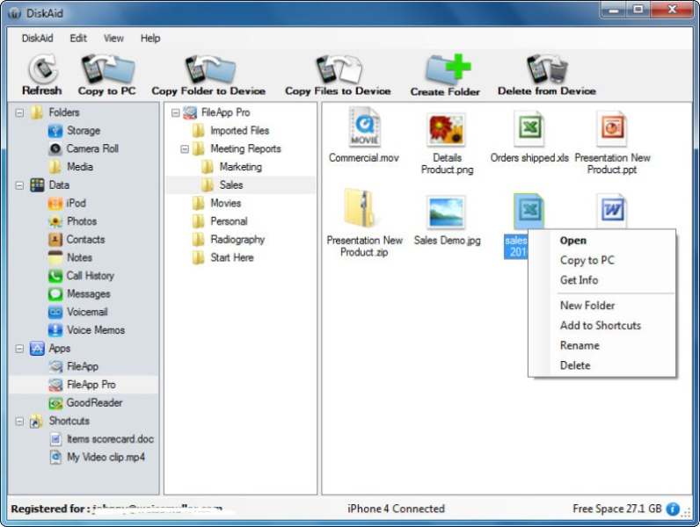Screen dimensions: 700x527
Task: Open Items scorecard.doc shortcut
Action: coord(109,439)
